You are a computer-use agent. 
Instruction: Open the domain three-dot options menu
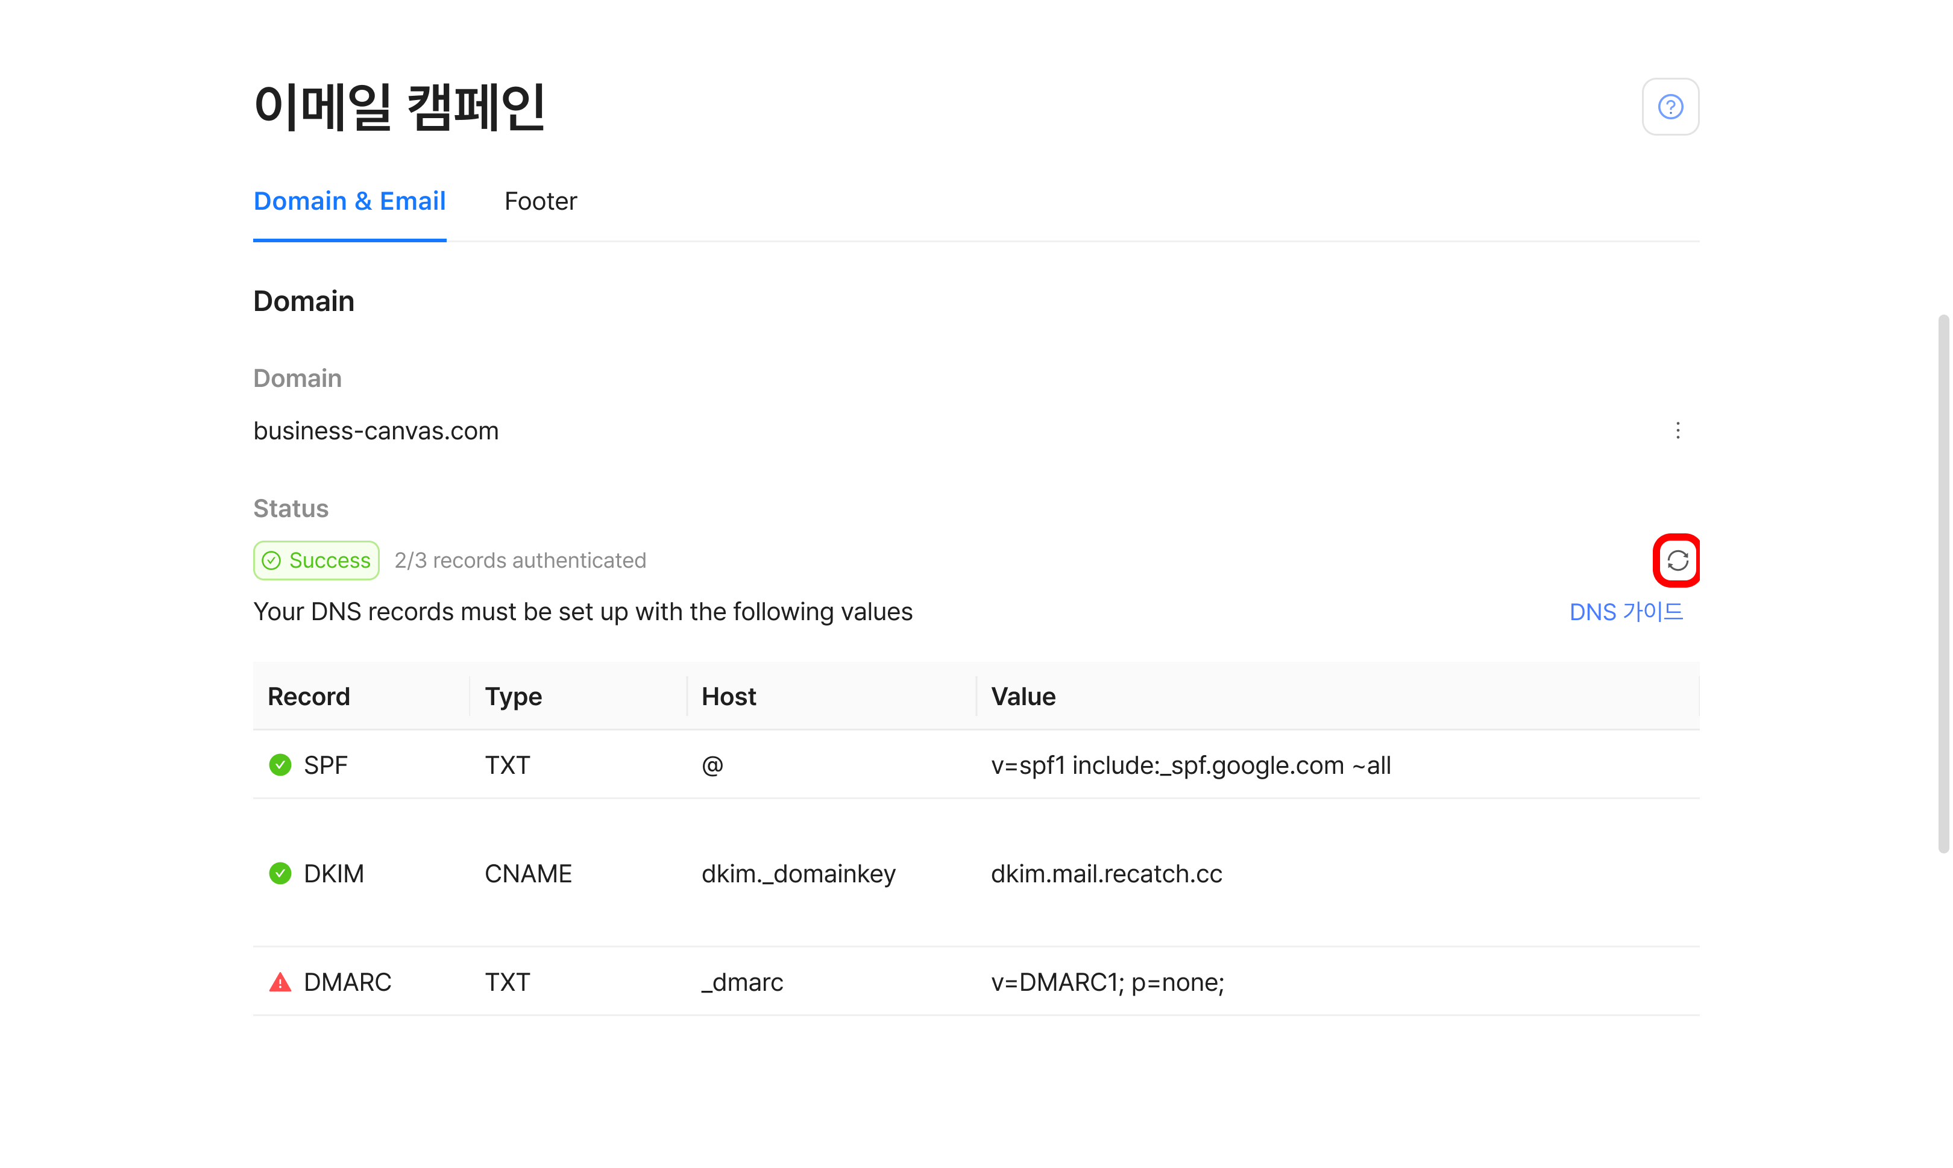(x=1678, y=430)
